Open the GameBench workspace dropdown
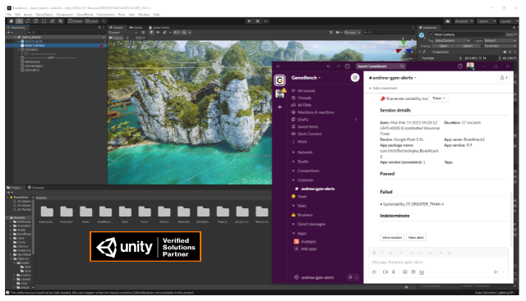Image resolution: width=526 pixels, height=301 pixels. 306,78
